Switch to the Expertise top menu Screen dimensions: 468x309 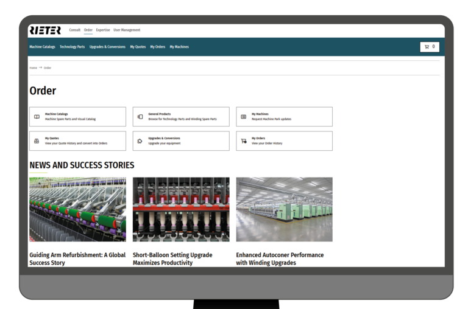pyautogui.click(x=103, y=30)
